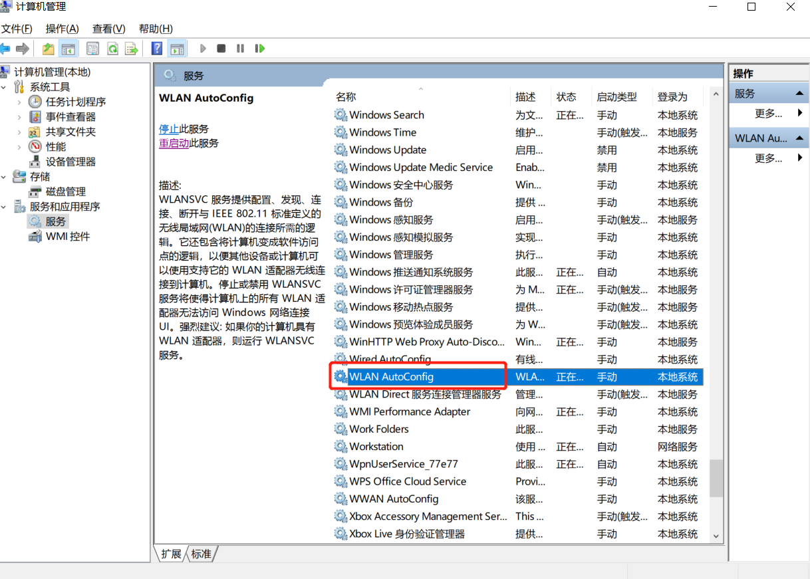Viewport: 810px width, 579px height.
Task: Pause the service using the pause icon
Action: coord(239,48)
